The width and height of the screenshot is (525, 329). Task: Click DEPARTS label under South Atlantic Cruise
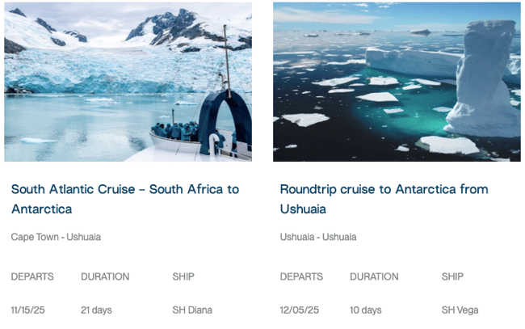pos(32,276)
